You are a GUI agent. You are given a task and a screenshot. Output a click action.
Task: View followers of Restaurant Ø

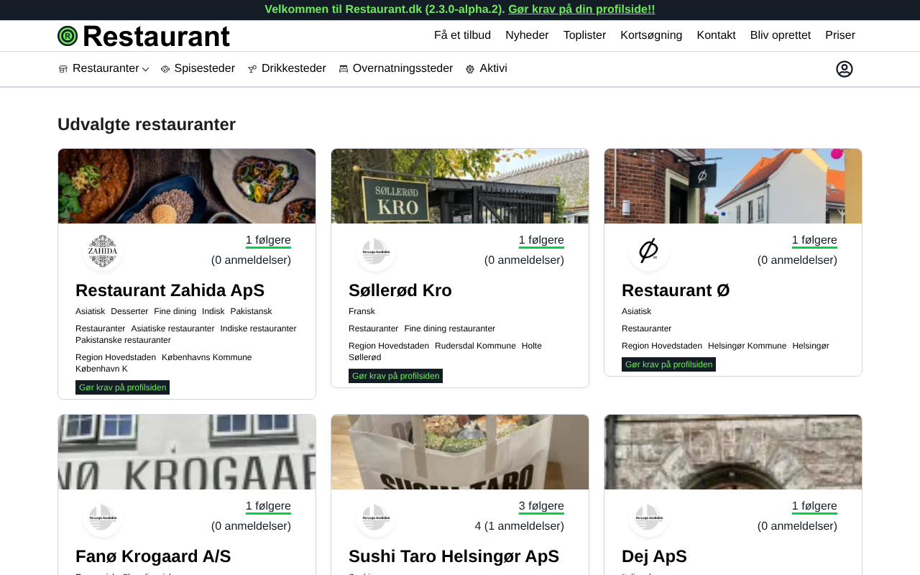pos(814,241)
